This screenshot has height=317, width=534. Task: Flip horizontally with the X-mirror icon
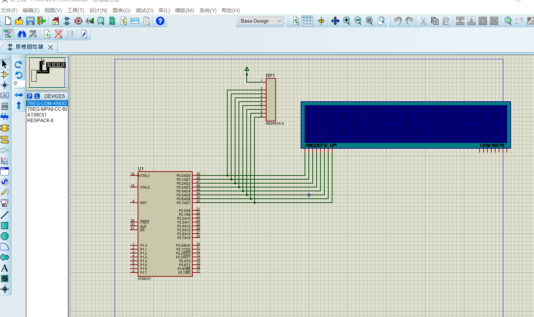(19, 95)
